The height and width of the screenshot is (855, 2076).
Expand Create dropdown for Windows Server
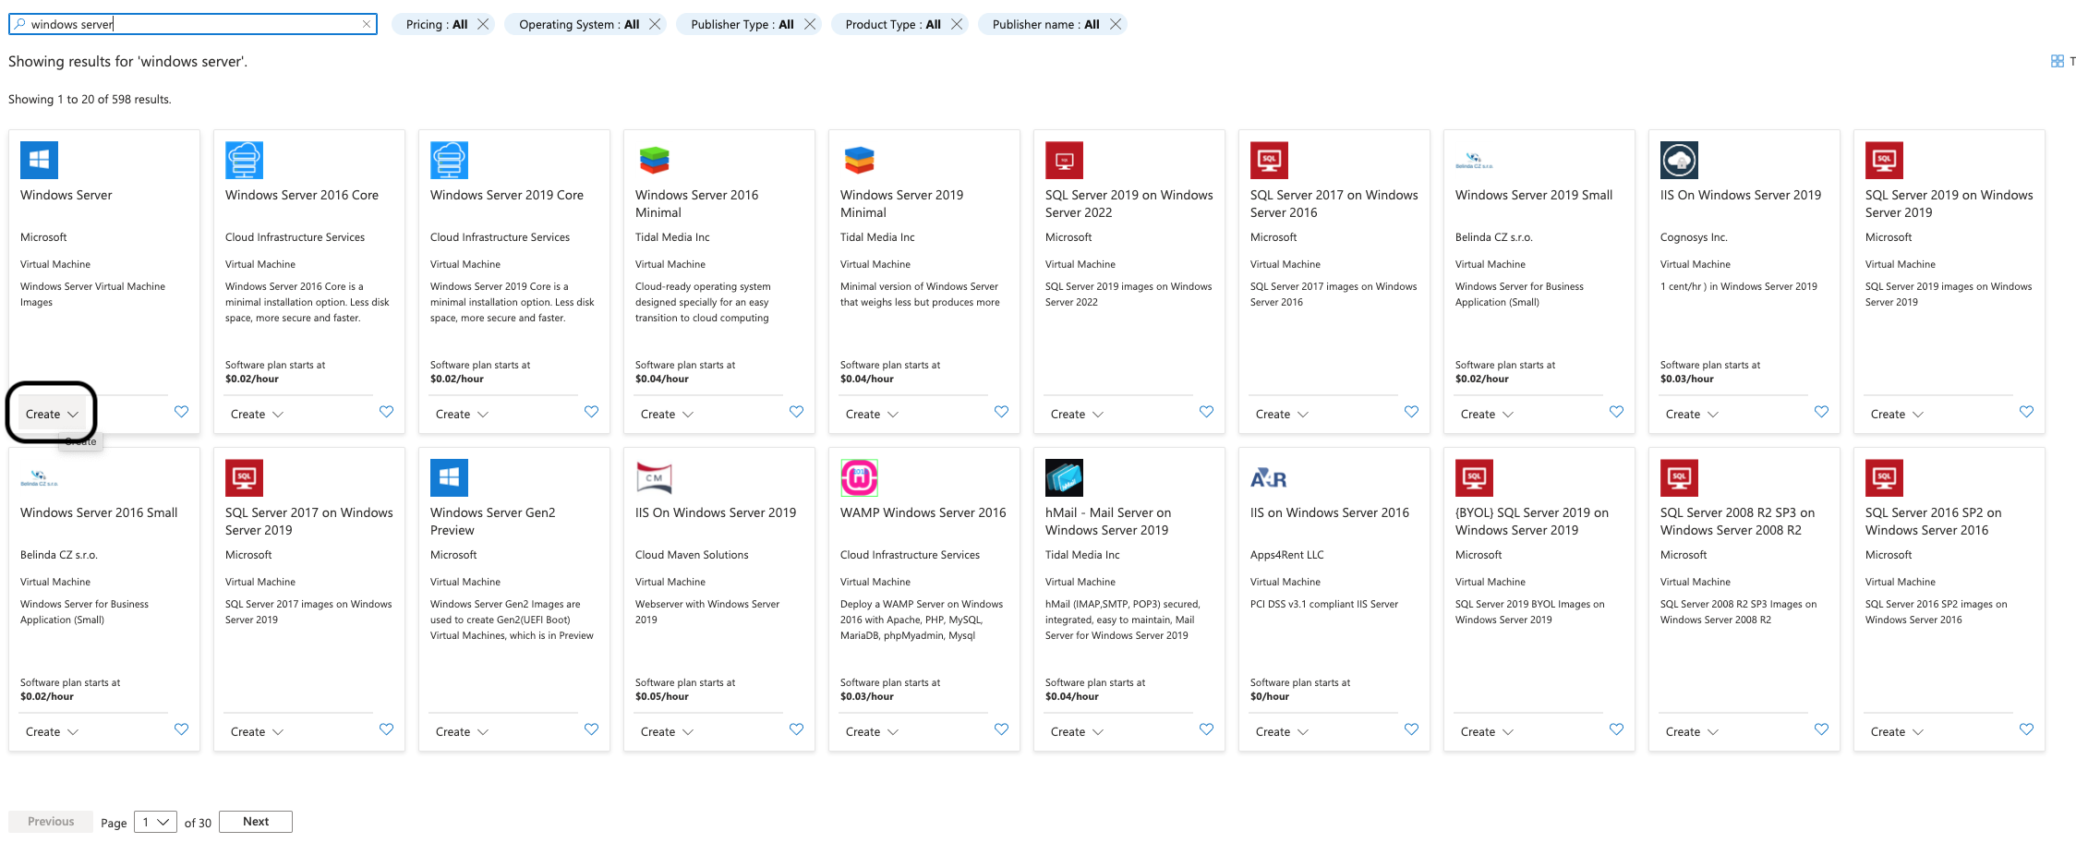[52, 414]
